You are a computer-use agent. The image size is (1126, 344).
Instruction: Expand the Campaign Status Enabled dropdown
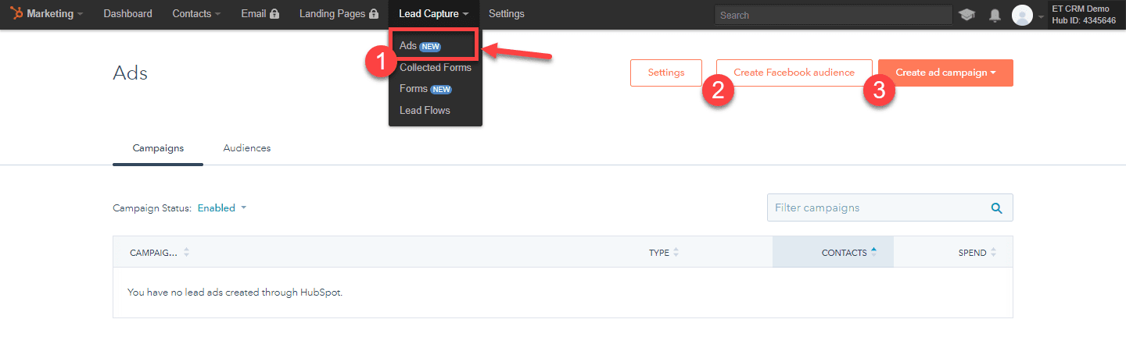point(221,208)
